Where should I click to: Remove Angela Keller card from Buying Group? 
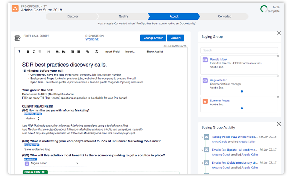click(278, 76)
